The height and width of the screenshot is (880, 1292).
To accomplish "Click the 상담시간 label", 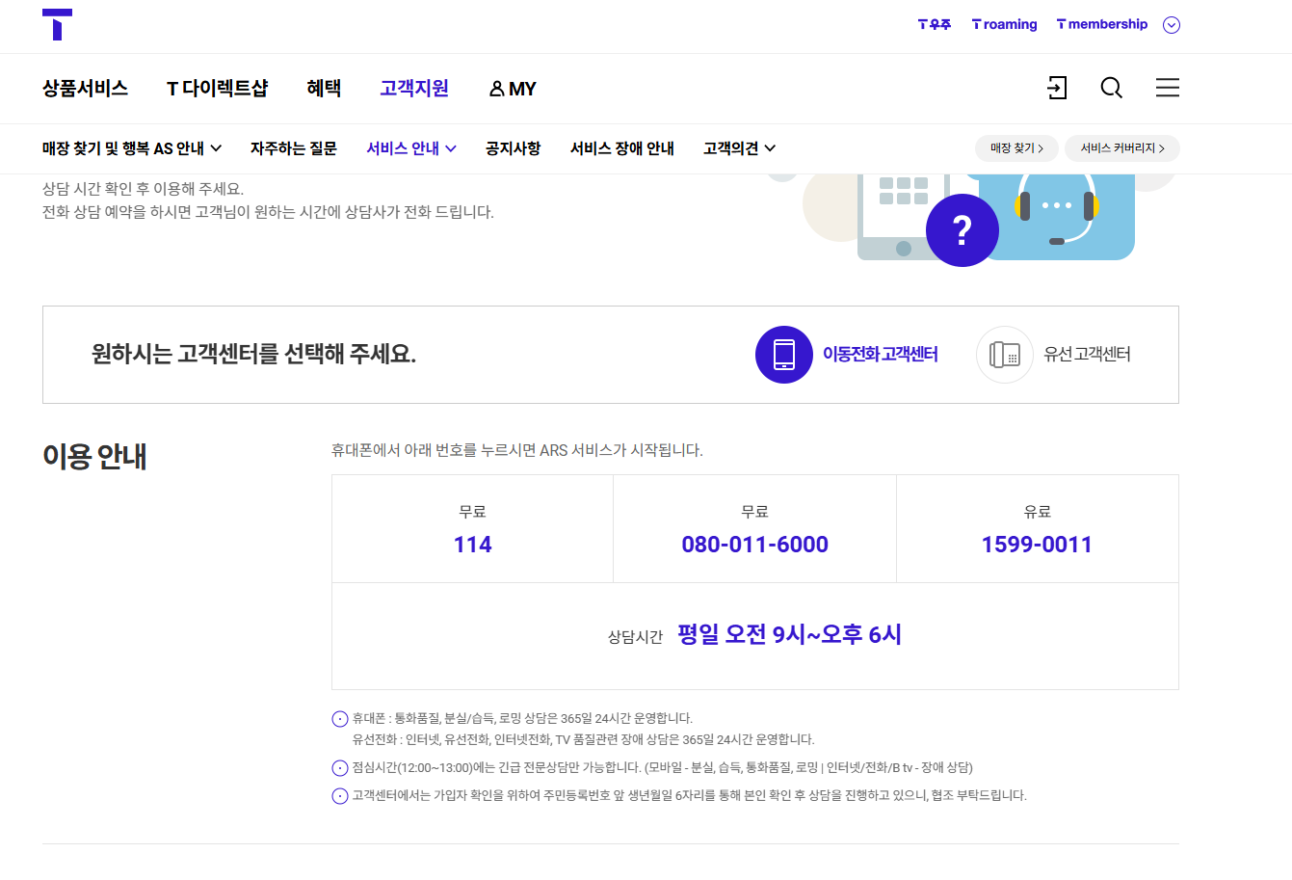I will [635, 637].
